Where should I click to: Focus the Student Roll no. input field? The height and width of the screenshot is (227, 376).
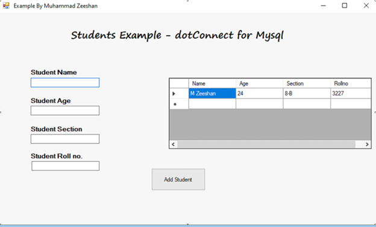tap(66, 166)
